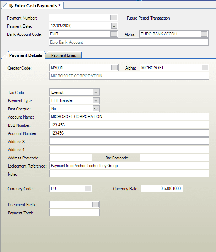Open Payment Number lookup ellipsis button

click(114, 18)
